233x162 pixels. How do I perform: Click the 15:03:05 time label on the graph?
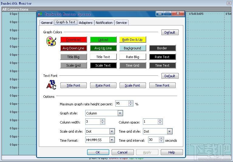pyautogui.click(x=196, y=14)
